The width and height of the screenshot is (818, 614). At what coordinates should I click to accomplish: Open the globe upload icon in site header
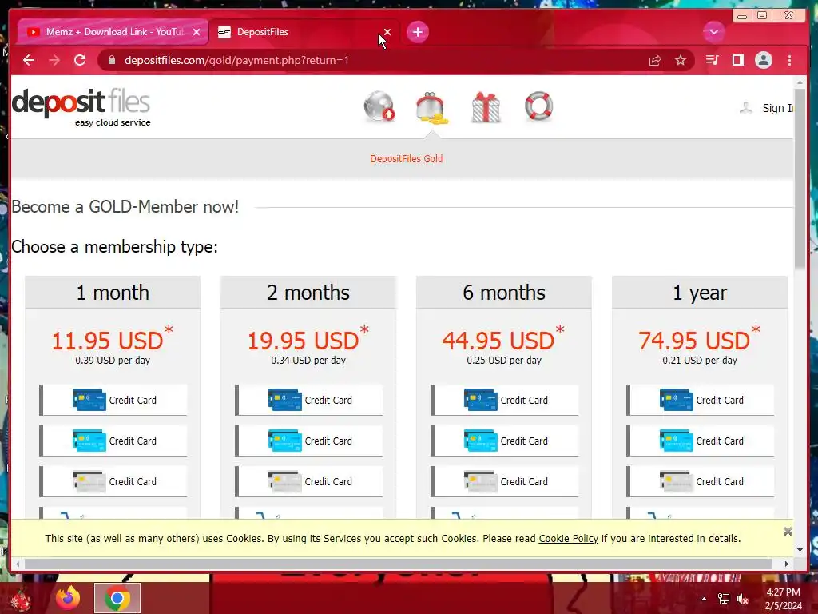click(379, 106)
